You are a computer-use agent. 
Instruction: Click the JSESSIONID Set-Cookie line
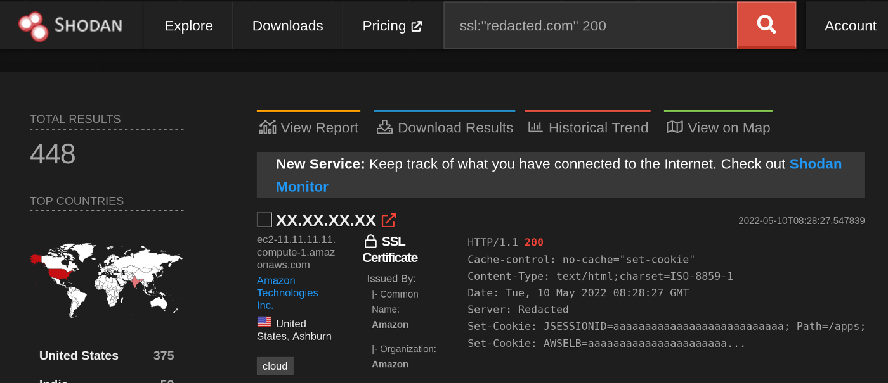tap(667, 327)
